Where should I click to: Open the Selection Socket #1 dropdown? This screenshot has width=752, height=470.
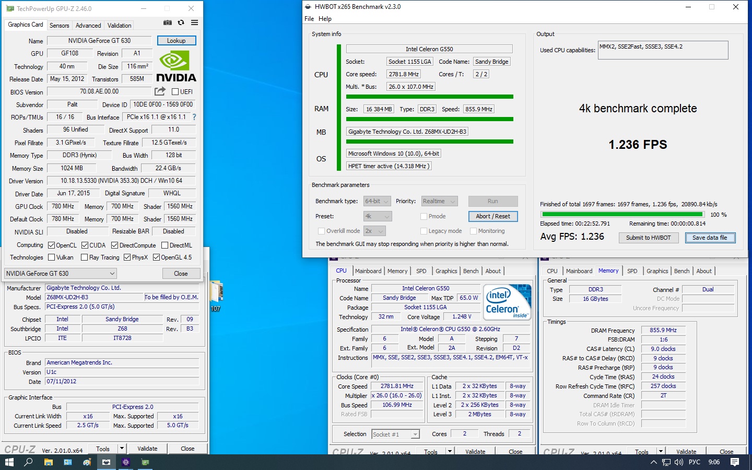pos(395,434)
